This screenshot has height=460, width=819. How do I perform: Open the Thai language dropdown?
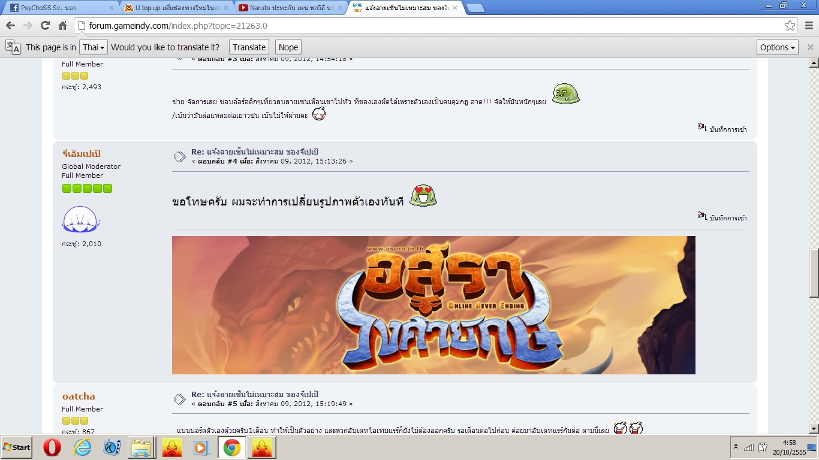click(94, 47)
